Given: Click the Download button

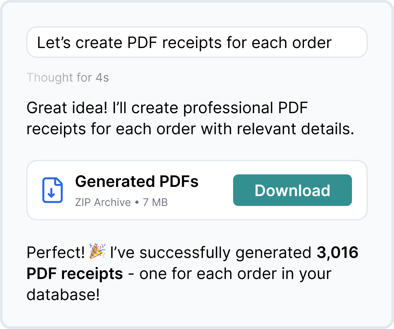Looking at the screenshot, I should coord(292,190).
